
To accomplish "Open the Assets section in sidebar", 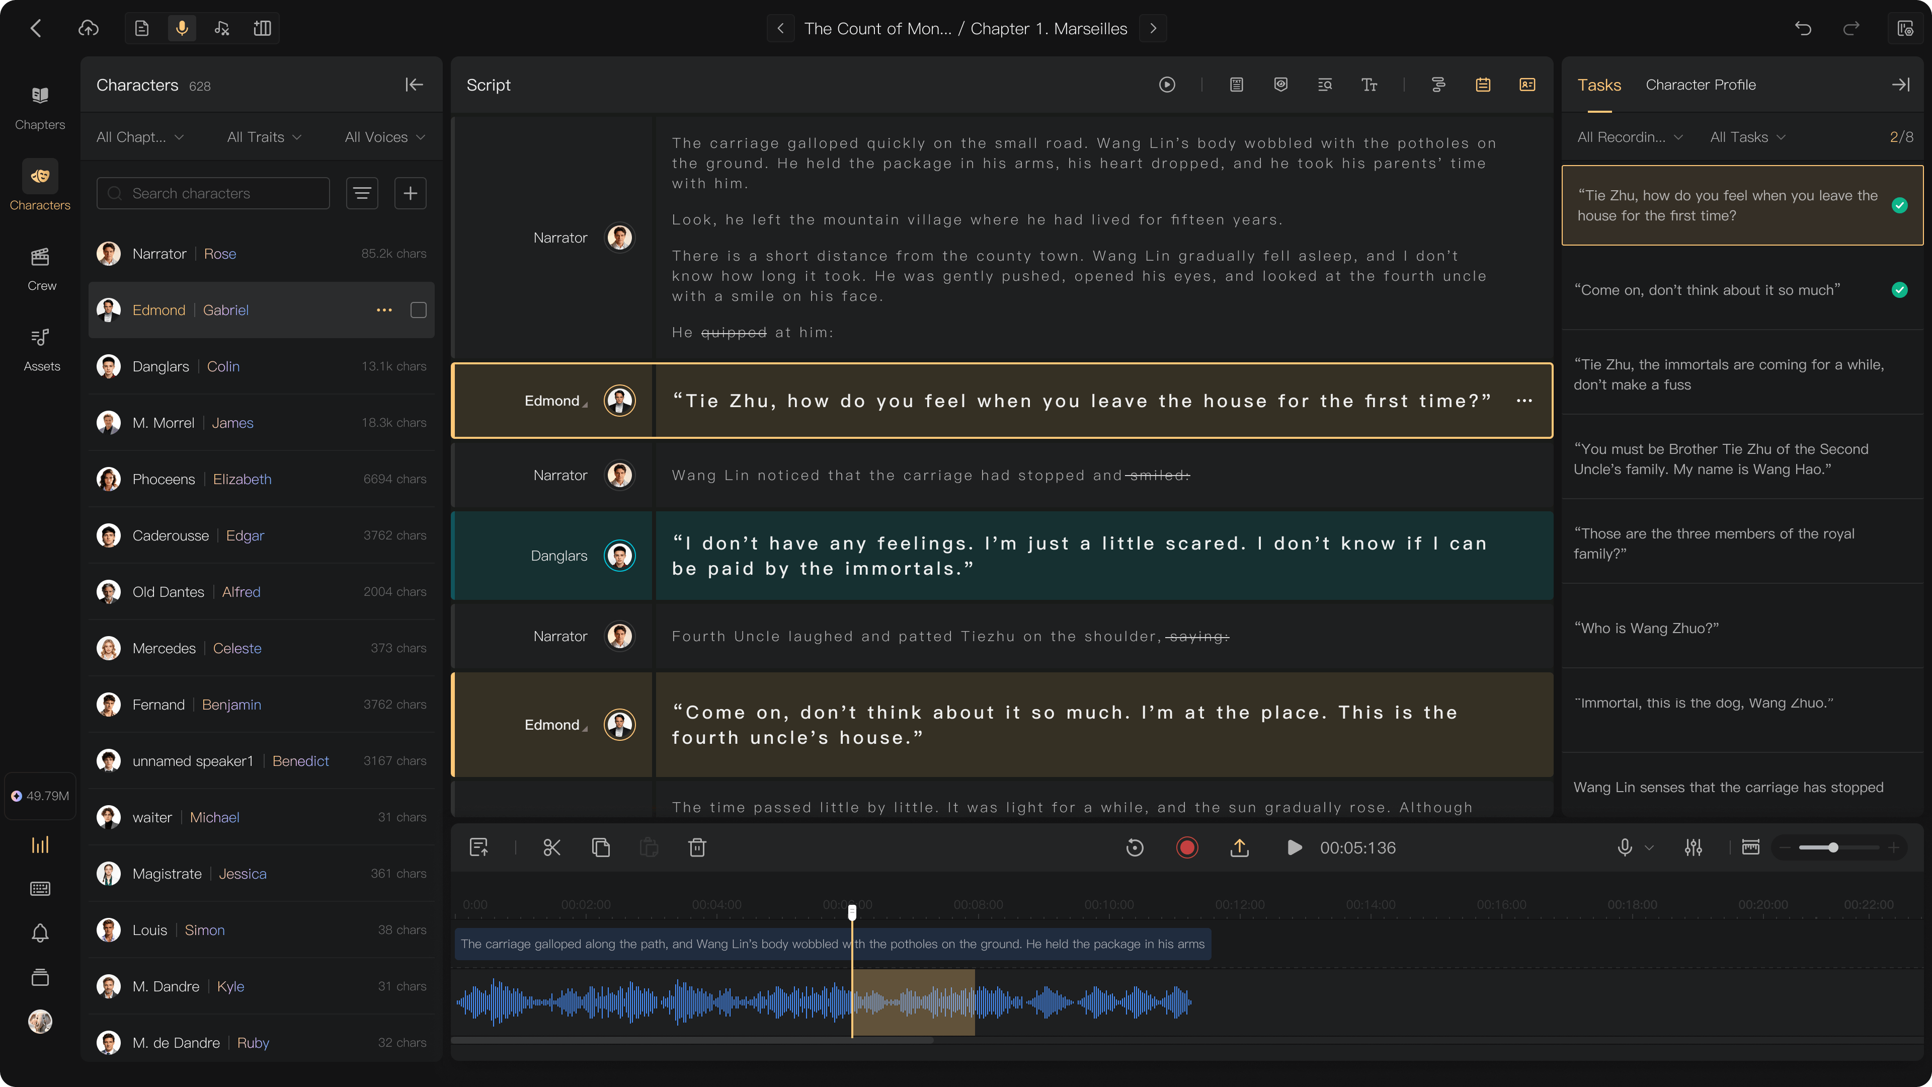I will 40,350.
